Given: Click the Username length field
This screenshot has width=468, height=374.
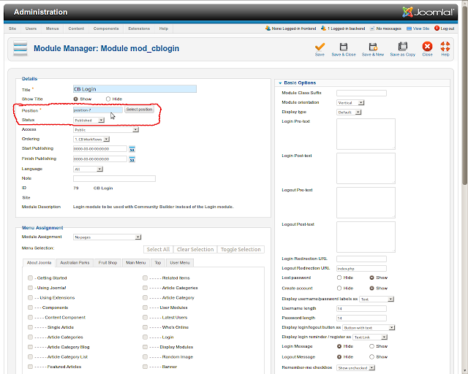Looking at the screenshot, I should tap(361, 309).
